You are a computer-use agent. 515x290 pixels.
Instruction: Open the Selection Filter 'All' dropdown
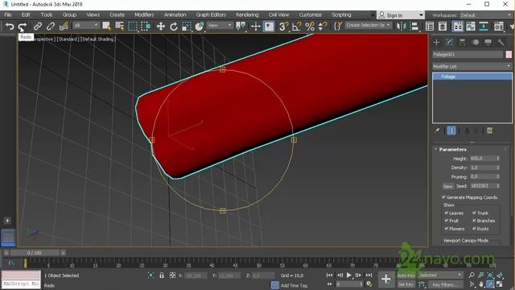[x=86, y=25]
